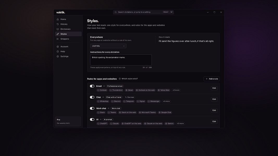Click the search magnifier icon
The height and width of the screenshot is (156, 278).
(116, 12)
